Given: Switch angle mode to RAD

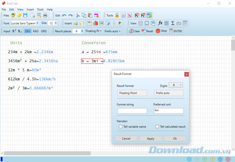Looking at the screenshot, I should point(36,31).
